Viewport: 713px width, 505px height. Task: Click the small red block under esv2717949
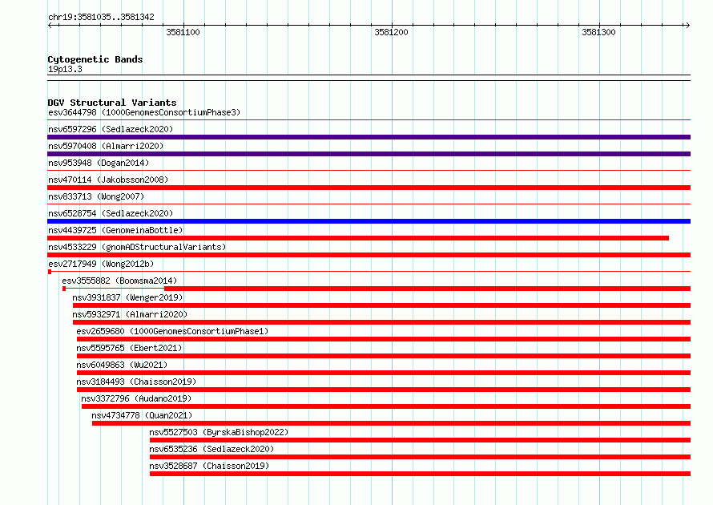(50, 272)
